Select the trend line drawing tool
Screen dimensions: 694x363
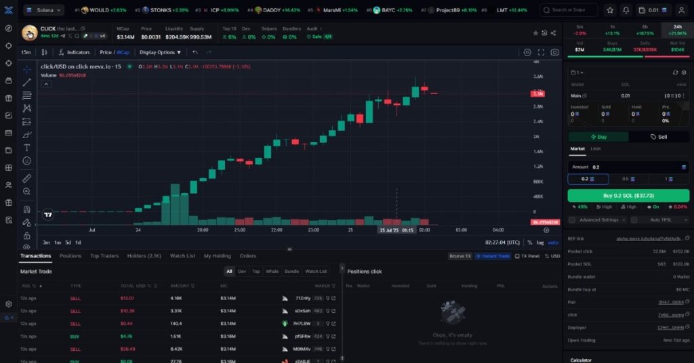click(x=27, y=82)
